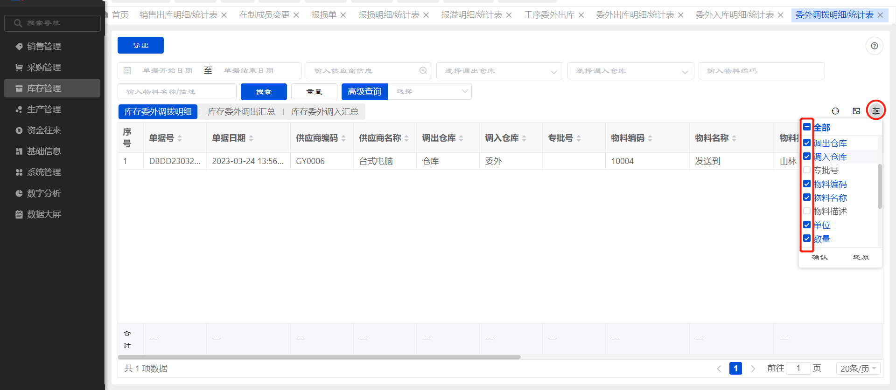The width and height of the screenshot is (896, 390).
Task: Click 确认 in column settings popup
Action: 819,257
